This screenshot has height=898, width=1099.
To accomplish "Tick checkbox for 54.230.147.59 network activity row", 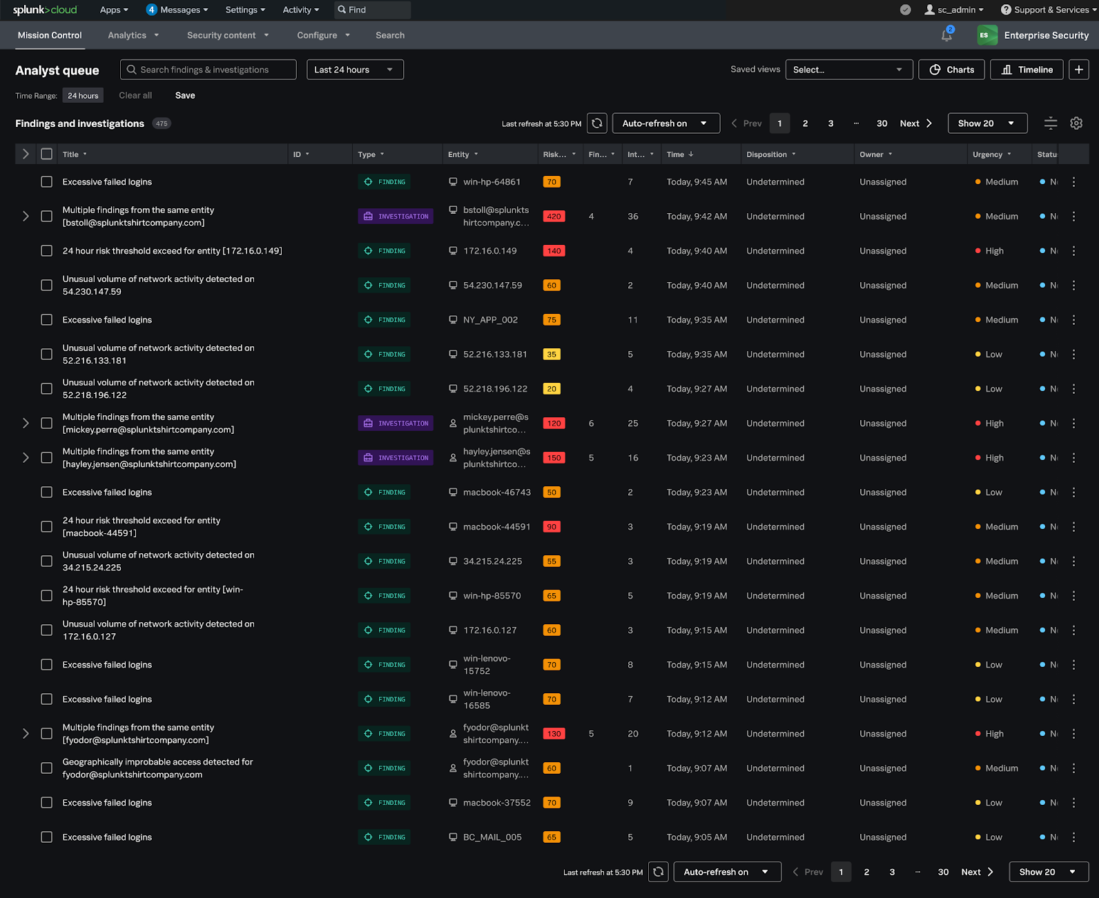I will click(x=46, y=286).
